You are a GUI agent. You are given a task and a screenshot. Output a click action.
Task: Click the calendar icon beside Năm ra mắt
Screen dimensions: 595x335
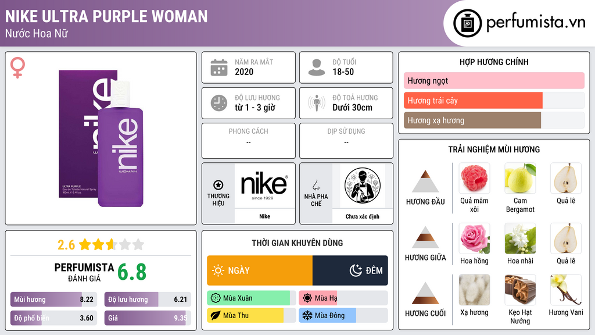219,67
